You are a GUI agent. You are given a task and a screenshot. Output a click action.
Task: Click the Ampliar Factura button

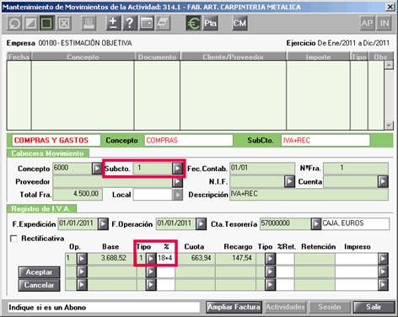(234, 307)
